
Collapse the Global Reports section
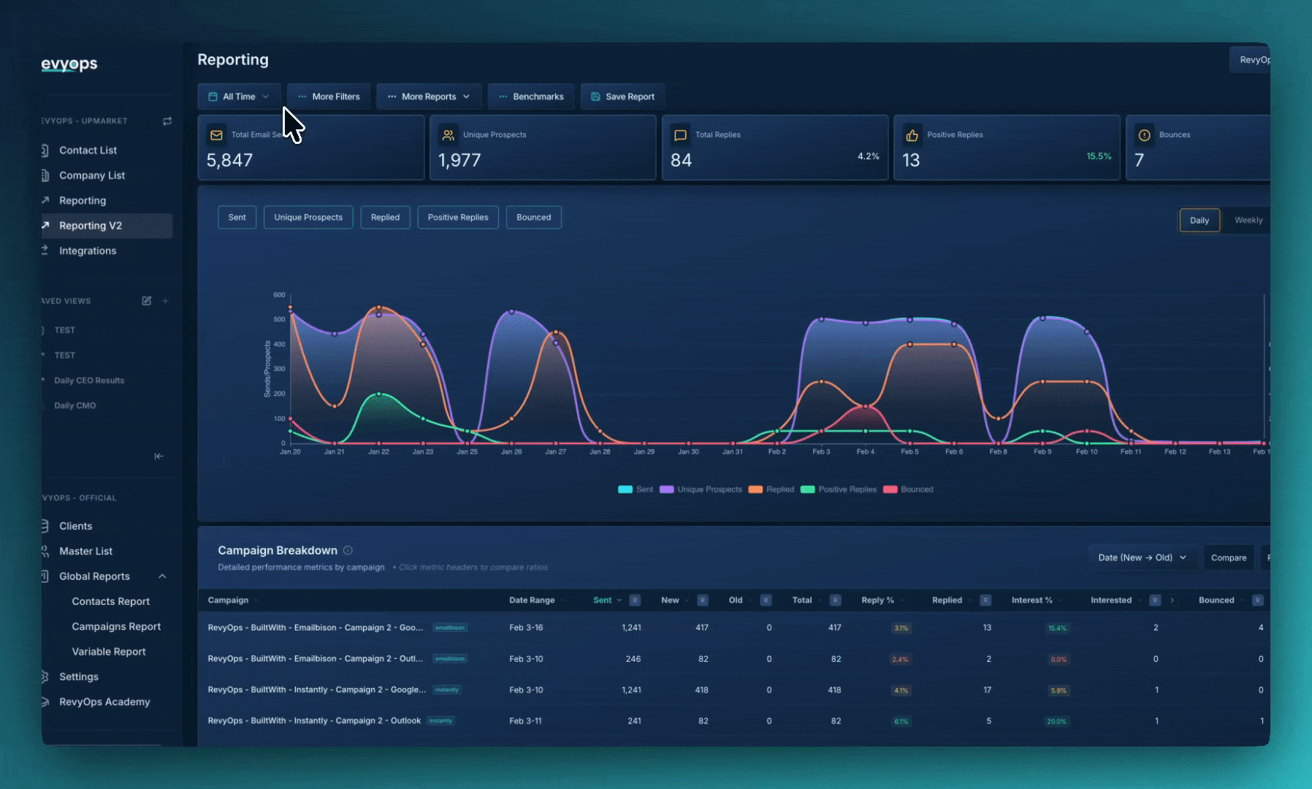coord(162,576)
